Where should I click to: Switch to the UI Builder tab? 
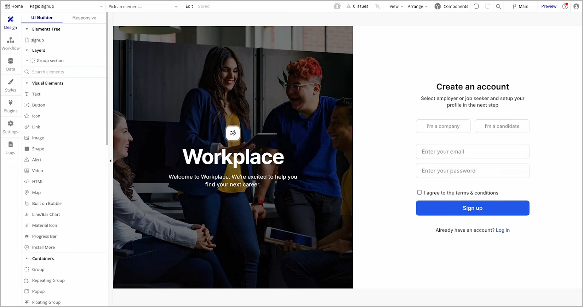(42, 17)
